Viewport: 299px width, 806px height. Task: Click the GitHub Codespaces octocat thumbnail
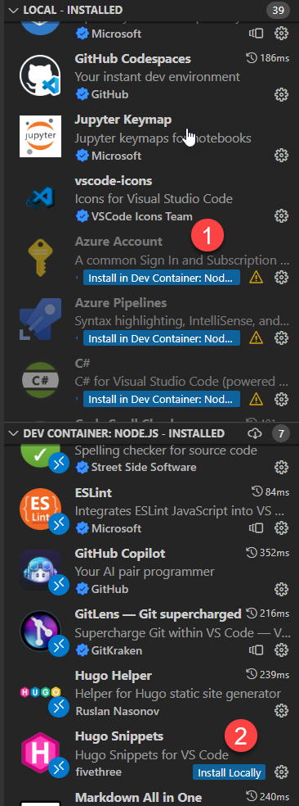coord(40,75)
